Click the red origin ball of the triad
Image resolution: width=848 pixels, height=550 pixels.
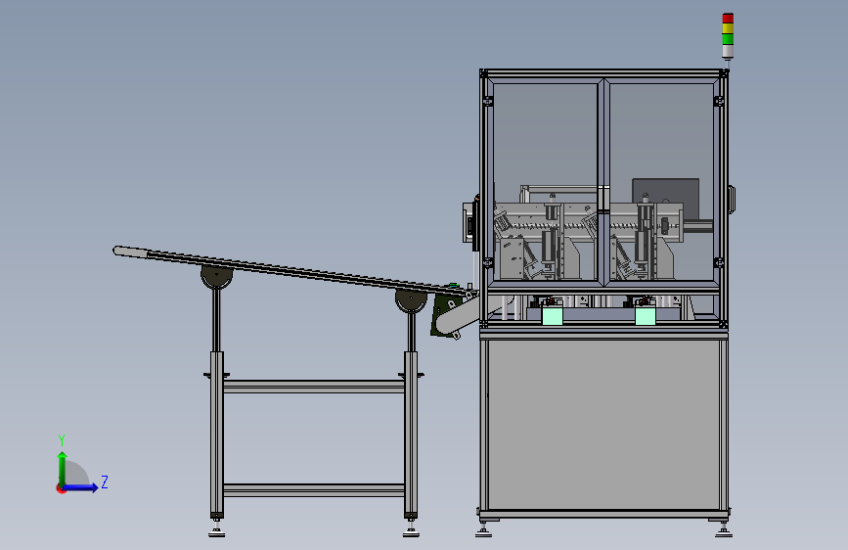[x=61, y=488]
